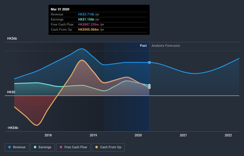Toggle the Free Cash Flow legend button
This screenshot has width=244, height=156.
[x=73, y=147]
